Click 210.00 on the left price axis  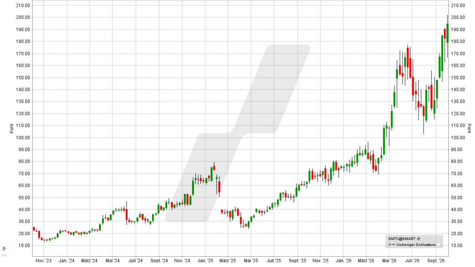[x=23, y=6]
